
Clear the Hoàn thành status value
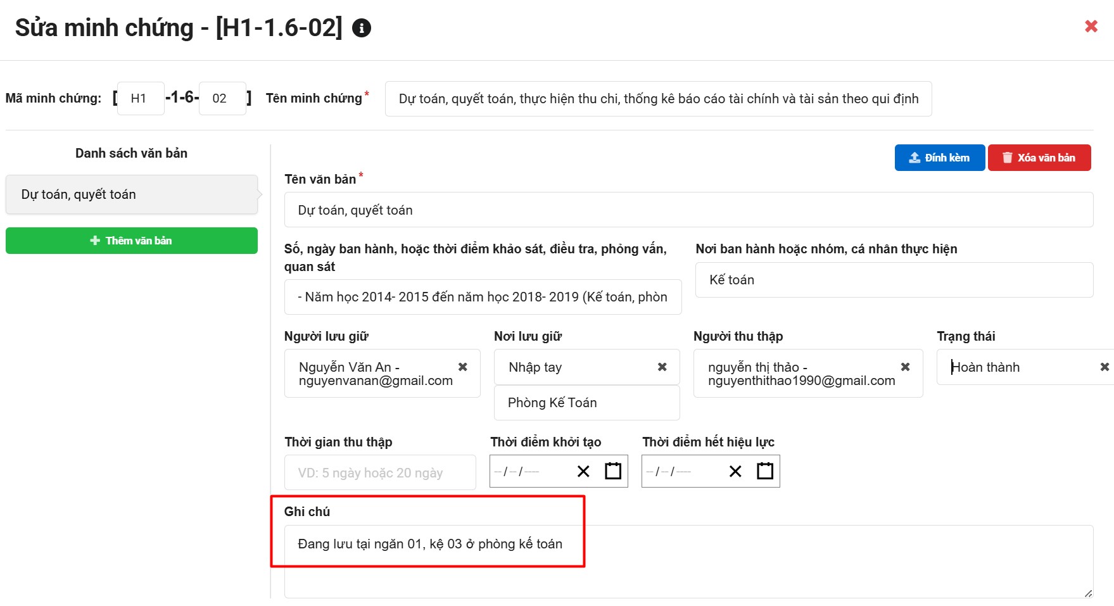point(1104,367)
